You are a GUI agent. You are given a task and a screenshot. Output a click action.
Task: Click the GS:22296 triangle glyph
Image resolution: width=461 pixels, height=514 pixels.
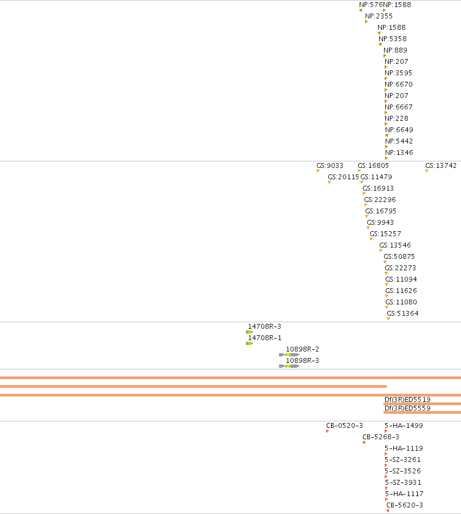366,205
